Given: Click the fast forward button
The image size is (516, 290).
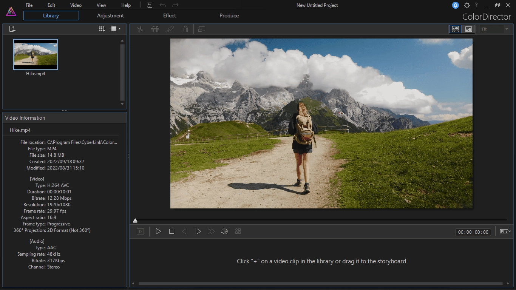Looking at the screenshot, I should click(211, 231).
